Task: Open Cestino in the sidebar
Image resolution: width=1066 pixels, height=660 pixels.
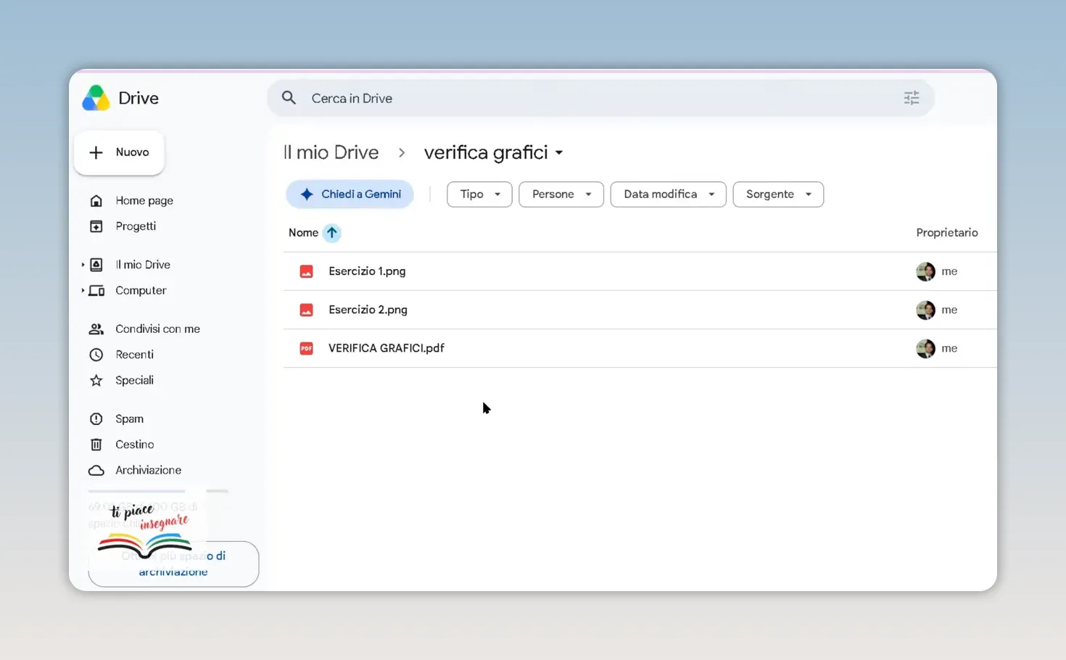Action: [x=135, y=445]
